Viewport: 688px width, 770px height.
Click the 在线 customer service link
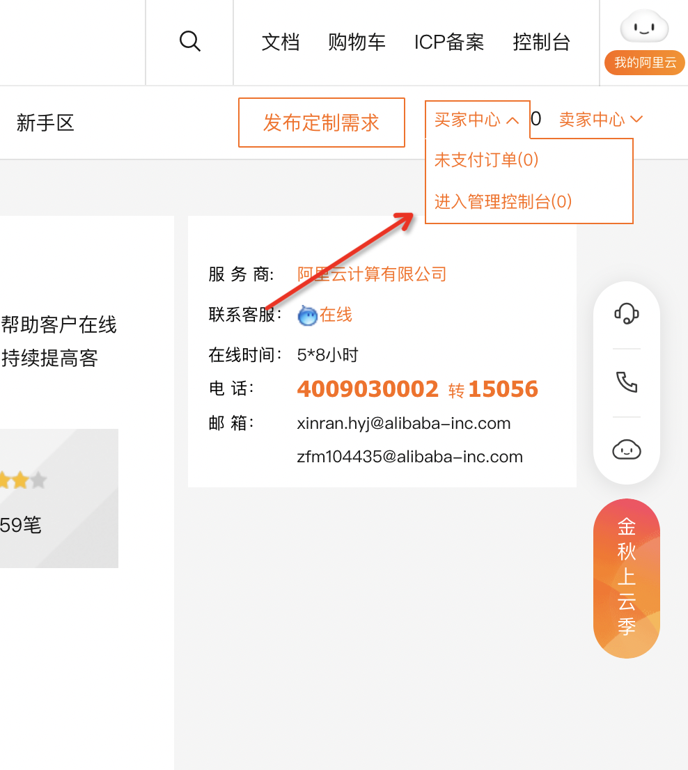(336, 315)
